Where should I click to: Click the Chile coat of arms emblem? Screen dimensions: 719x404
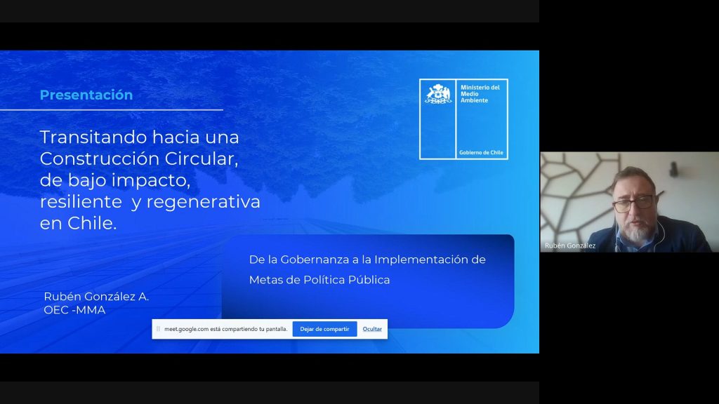pos(438,94)
